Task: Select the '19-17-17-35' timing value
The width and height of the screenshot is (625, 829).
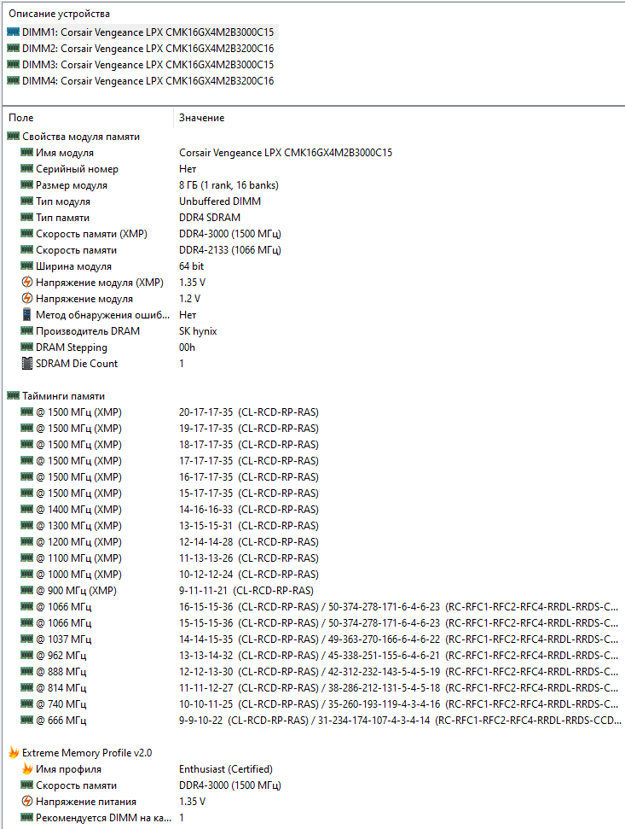Action: point(249,429)
